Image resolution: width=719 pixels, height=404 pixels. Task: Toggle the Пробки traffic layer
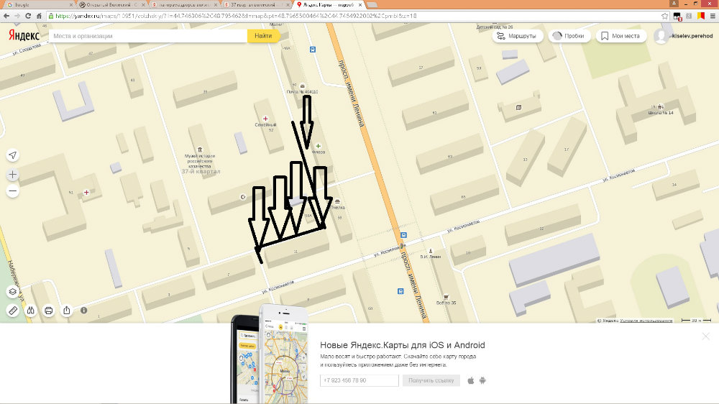pyautogui.click(x=569, y=35)
